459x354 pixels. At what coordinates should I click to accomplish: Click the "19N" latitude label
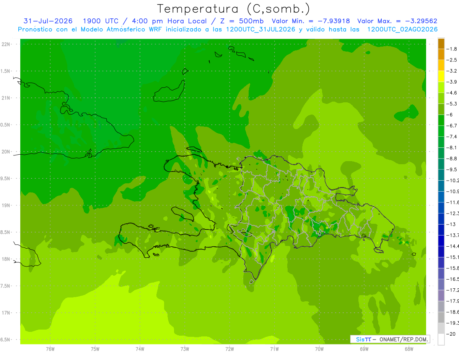(6, 205)
